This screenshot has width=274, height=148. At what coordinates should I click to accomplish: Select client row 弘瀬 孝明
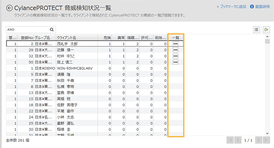coord(94,86)
